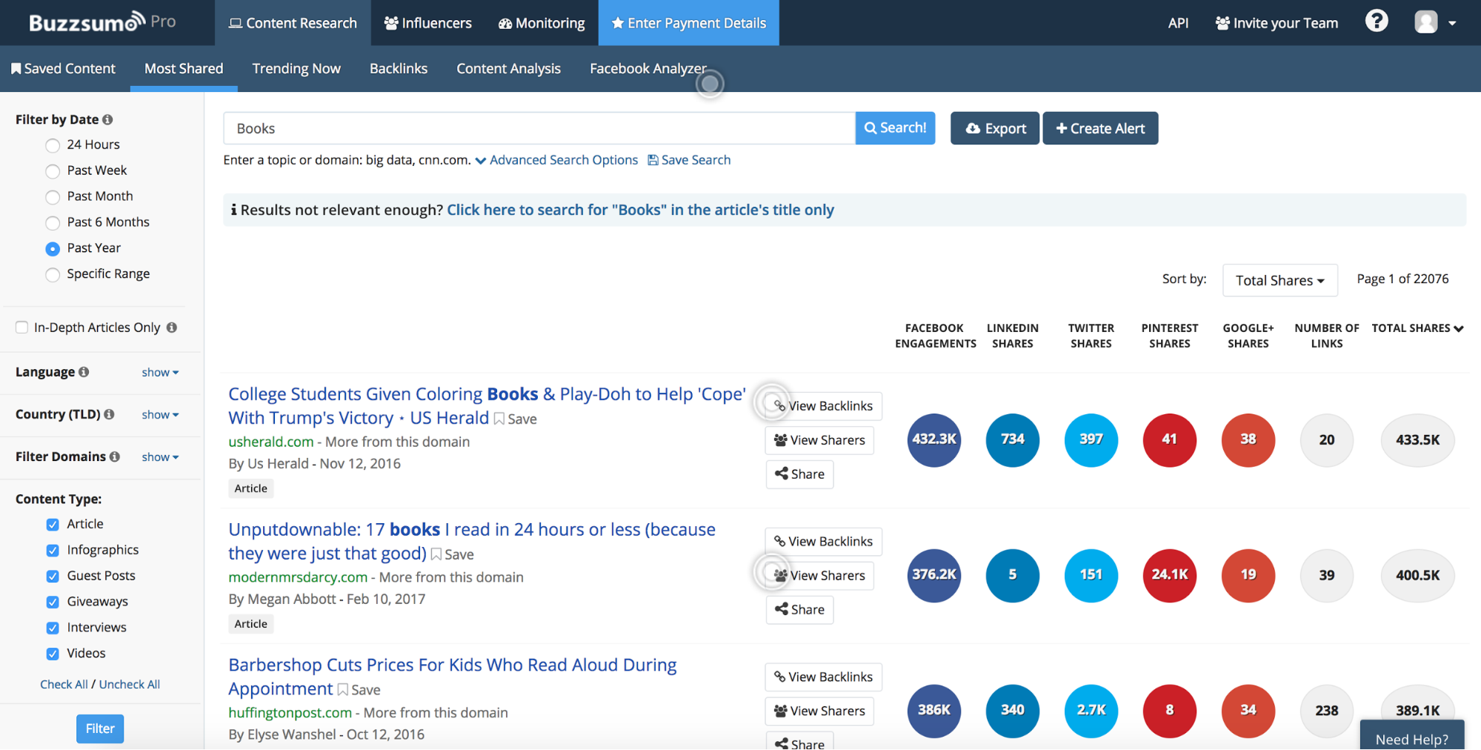1481x750 pixels.
Task: Open Content Analysis sub-tab
Action: pyautogui.click(x=508, y=68)
